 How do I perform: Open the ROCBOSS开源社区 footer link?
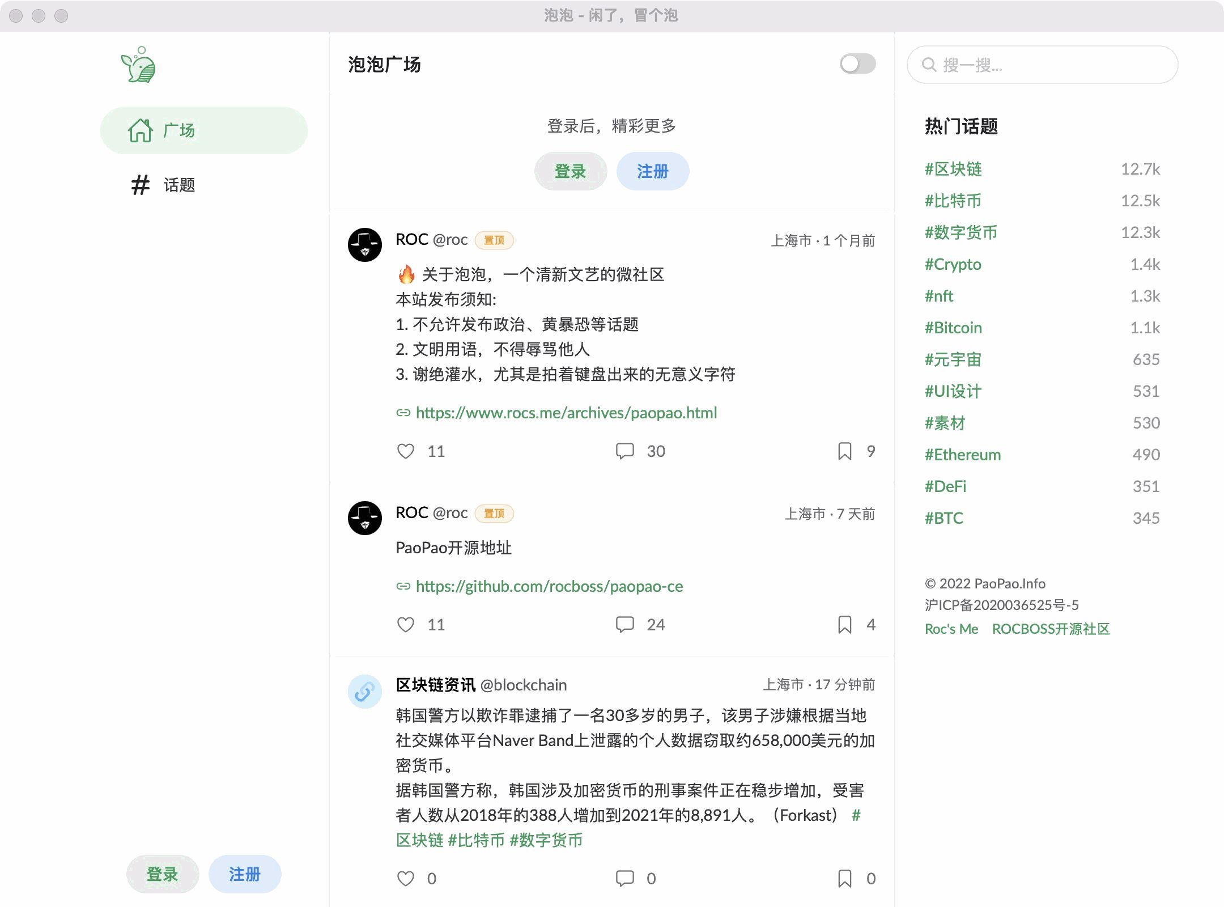pyautogui.click(x=1051, y=629)
